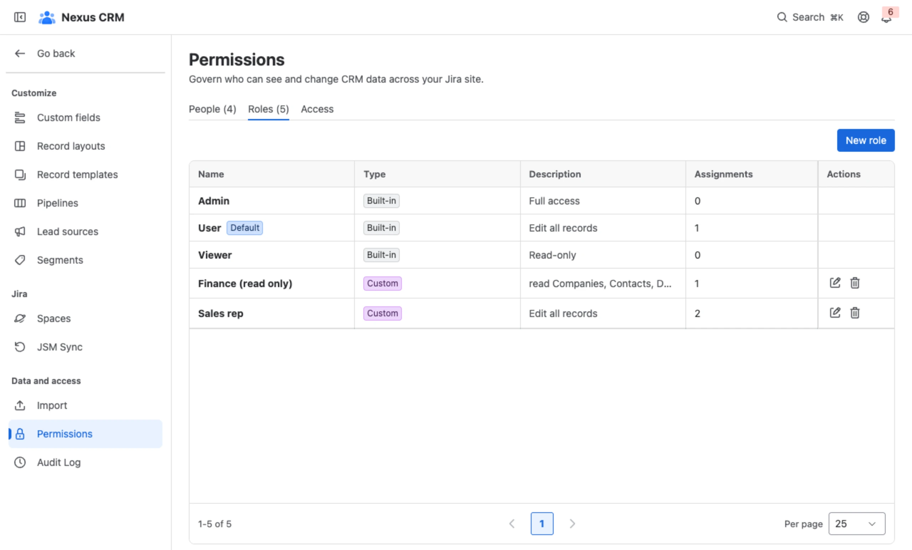
Task: Click the Sales rep assignments value 2
Action: coord(697,313)
